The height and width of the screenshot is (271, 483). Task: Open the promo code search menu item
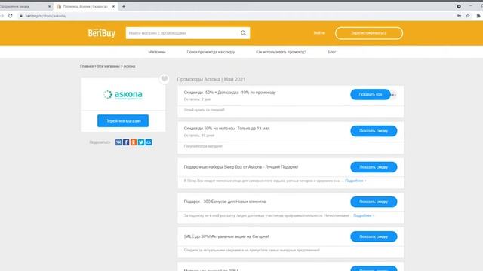(211, 52)
